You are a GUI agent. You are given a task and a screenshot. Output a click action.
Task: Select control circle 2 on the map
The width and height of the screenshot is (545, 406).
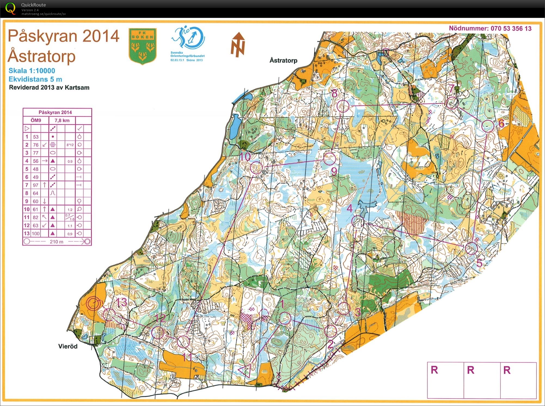coord(330,331)
